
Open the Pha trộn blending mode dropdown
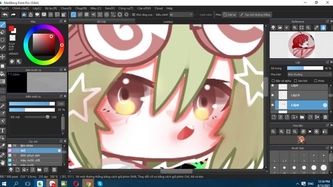(x=309, y=74)
